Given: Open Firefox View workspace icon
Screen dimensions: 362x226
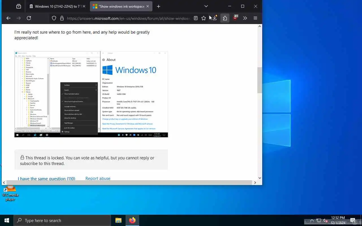Looking at the screenshot, I should tap(18, 6).
